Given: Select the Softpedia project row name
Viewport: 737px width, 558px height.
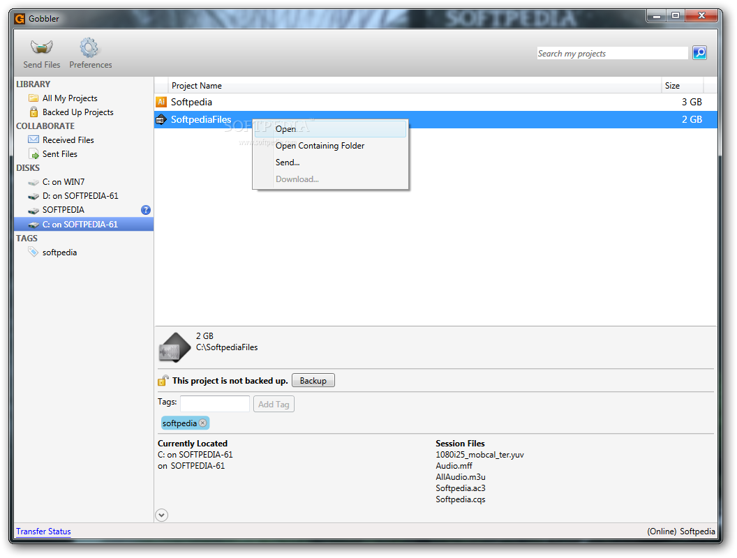Looking at the screenshot, I should tap(191, 102).
